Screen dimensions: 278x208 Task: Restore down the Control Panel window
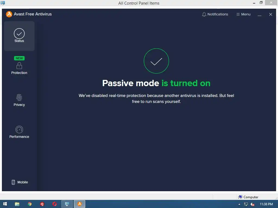pos(261,3)
